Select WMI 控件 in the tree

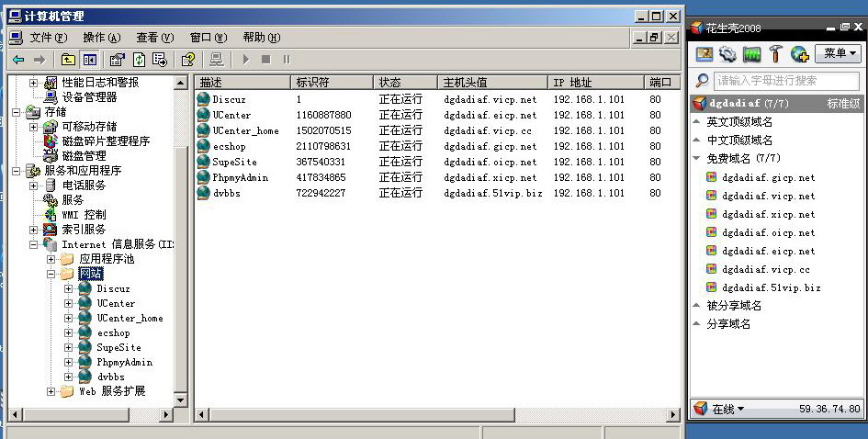pyautogui.click(x=84, y=215)
